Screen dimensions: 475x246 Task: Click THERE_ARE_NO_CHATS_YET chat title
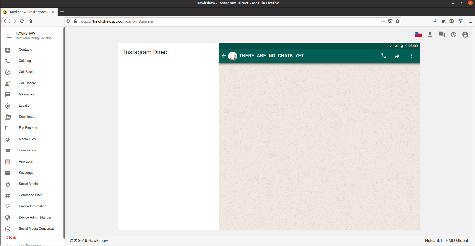(271, 56)
